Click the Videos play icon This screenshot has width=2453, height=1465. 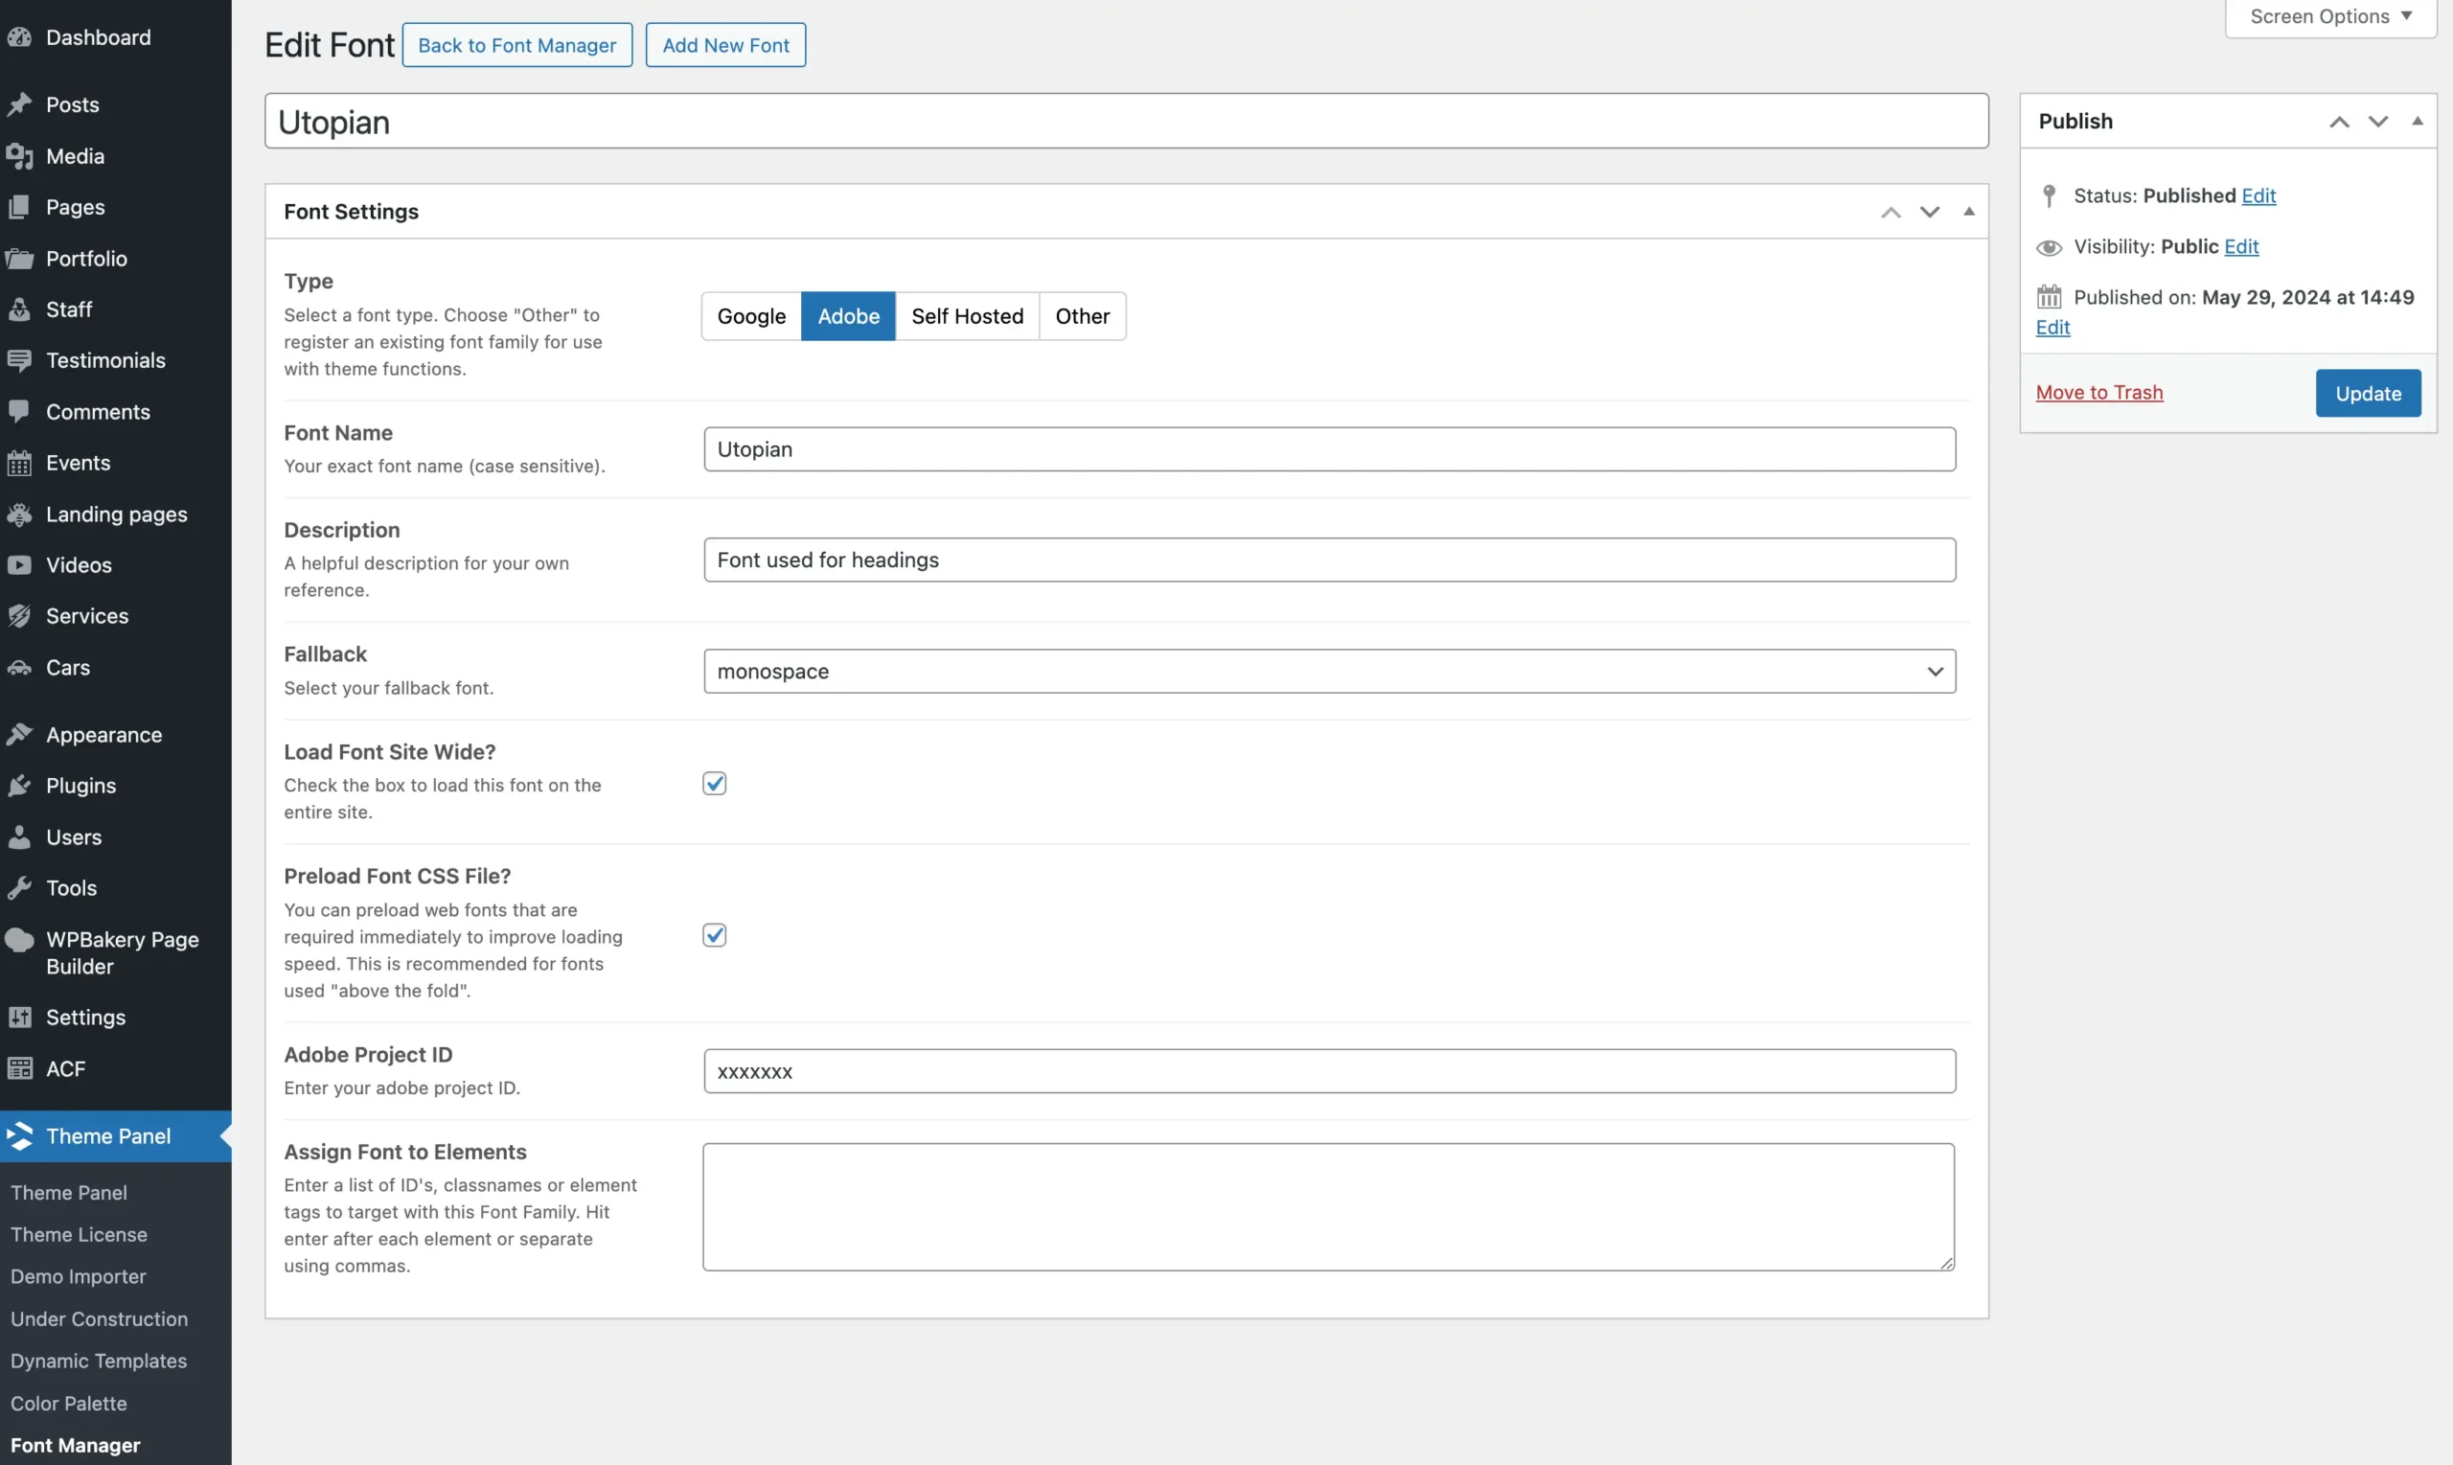click(x=19, y=564)
